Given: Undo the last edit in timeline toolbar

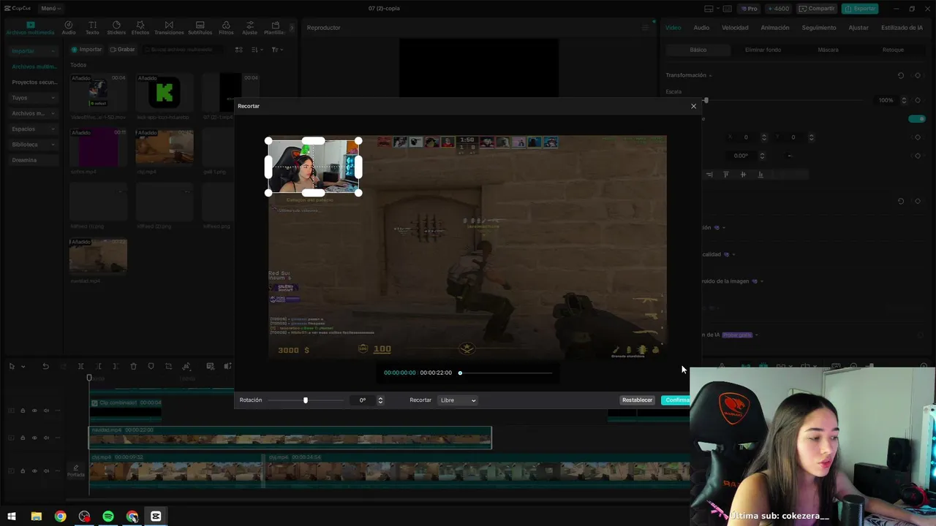Looking at the screenshot, I should pos(45,366).
